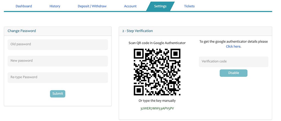Open the Tickets tab
Screen dimensions: 281x121
189,6
